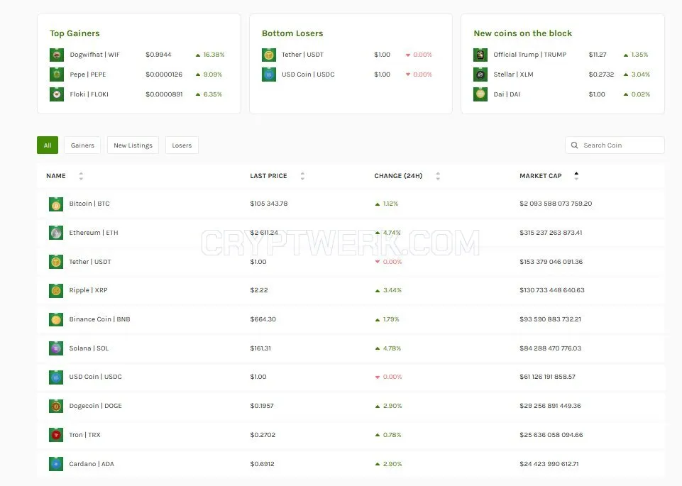The width and height of the screenshot is (682, 486).
Task: Click Tron 24h change 0.78%
Action: click(x=392, y=435)
